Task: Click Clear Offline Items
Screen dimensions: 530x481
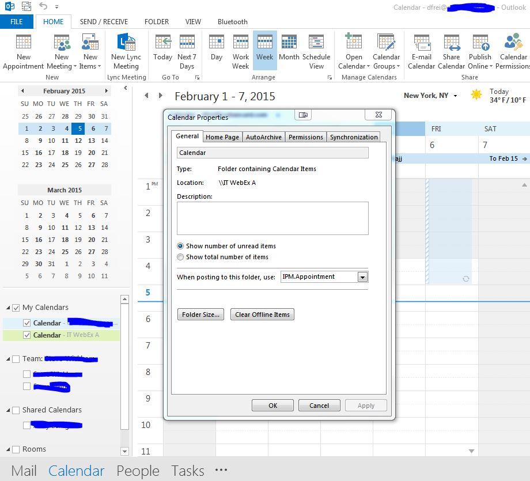Action: [x=262, y=315]
